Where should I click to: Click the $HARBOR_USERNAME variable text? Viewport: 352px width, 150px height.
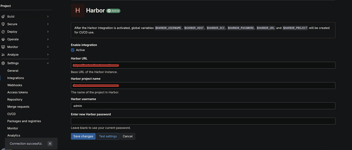(x=168, y=28)
